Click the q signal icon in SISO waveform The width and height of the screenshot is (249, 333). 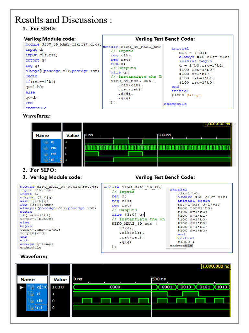[46, 142]
